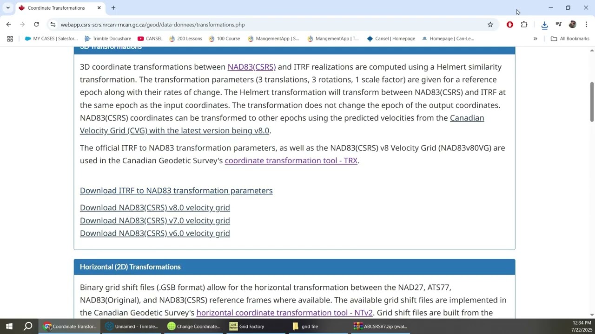The width and height of the screenshot is (595, 334).
Task: Click the Horizontal (2D) Transformations heading
Action: tap(130, 267)
